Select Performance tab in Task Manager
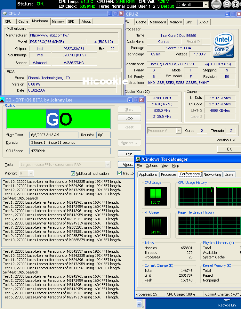 click(x=190, y=174)
